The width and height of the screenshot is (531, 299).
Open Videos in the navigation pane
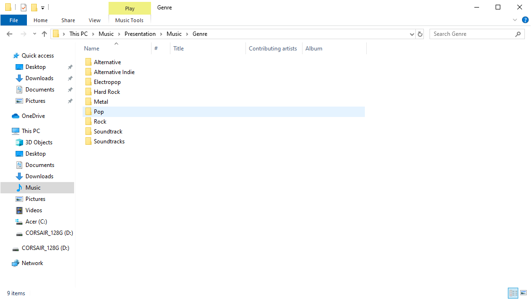point(34,210)
